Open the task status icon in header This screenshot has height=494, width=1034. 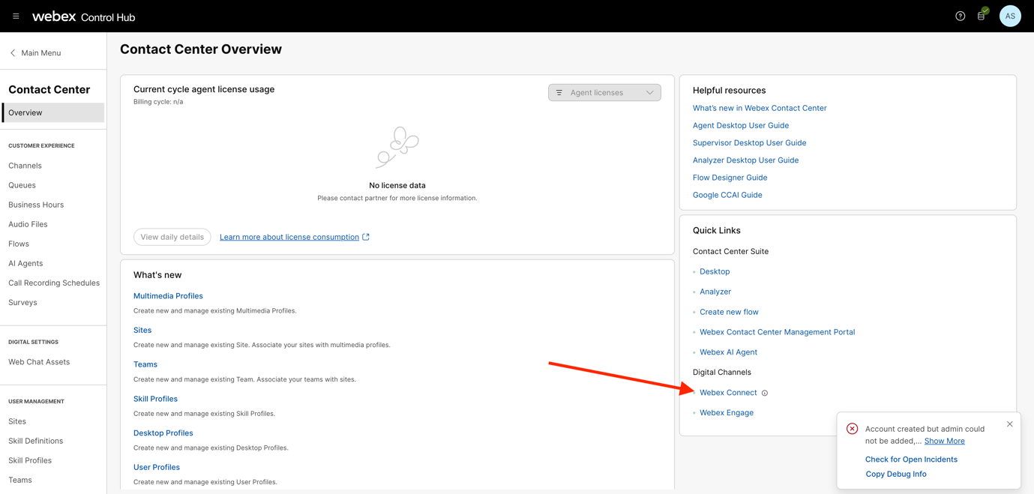click(982, 16)
